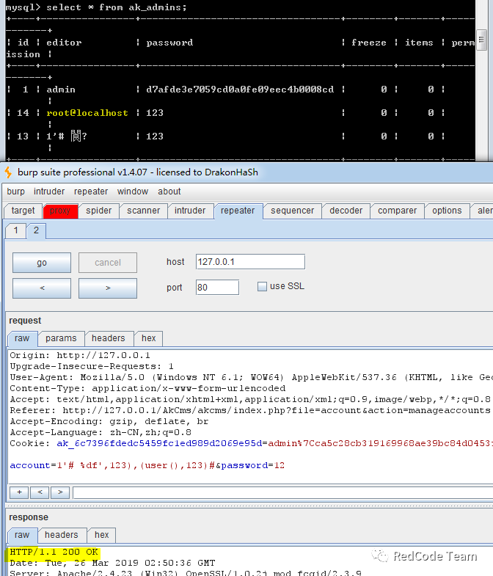This screenshot has width=493, height=576.
Task: Click the cancel button
Action: pyautogui.click(x=108, y=263)
